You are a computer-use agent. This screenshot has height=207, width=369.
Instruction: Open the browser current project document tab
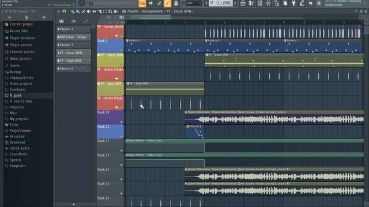click(x=27, y=17)
